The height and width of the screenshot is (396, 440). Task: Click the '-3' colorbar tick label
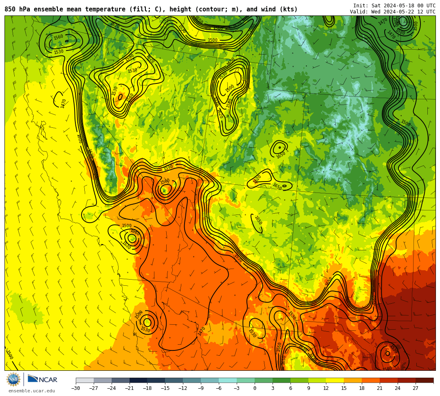tap(236, 388)
